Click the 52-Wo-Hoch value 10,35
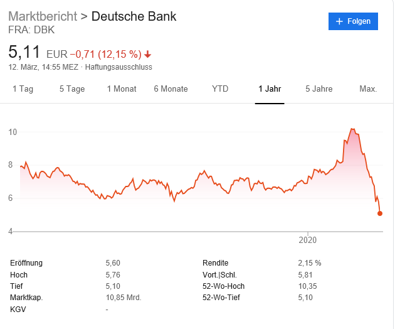This screenshot has width=400, height=329. tap(307, 286)
